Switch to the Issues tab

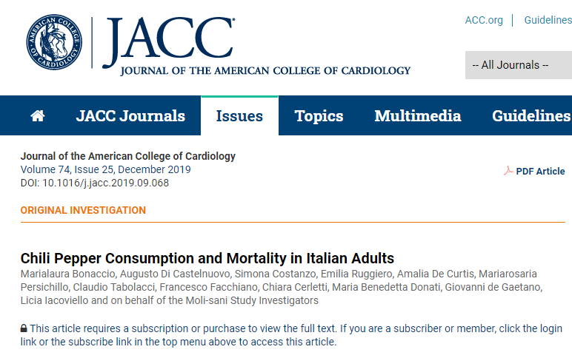click(x=239, y=116)
